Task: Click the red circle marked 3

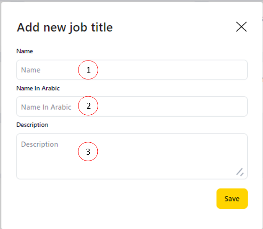Action: [x=88, y=151]
